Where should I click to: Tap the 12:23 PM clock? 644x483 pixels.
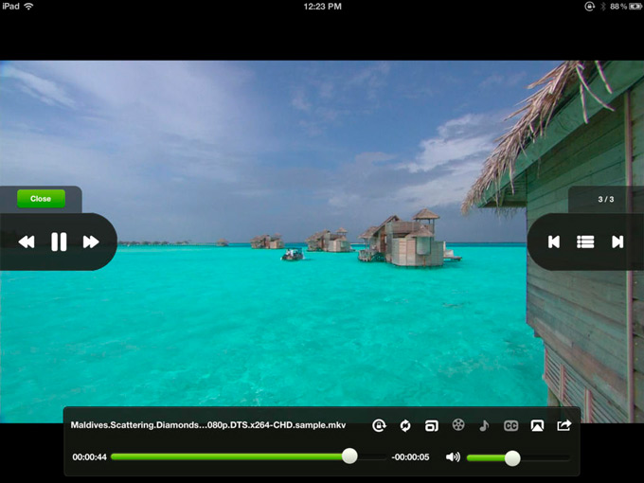[x=322, y=7]
